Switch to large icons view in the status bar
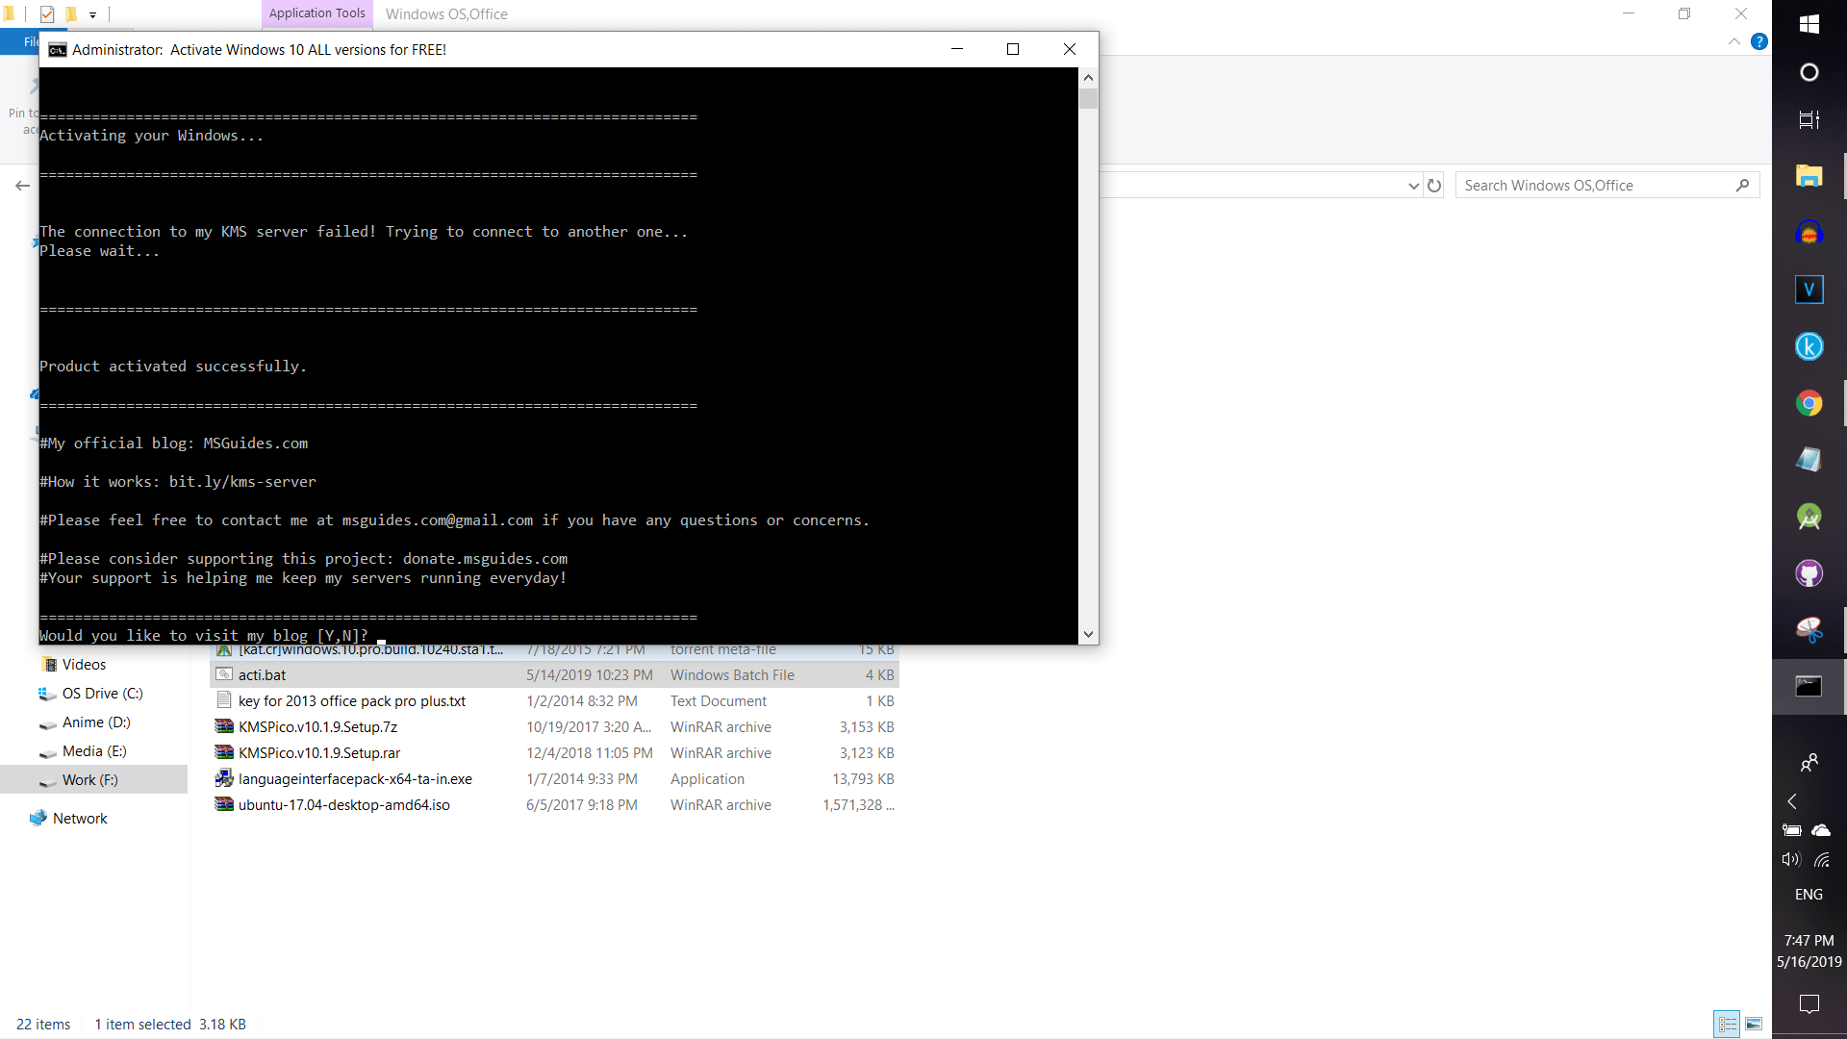Screen dimensions: 1847x1039 [1755, 1024]
